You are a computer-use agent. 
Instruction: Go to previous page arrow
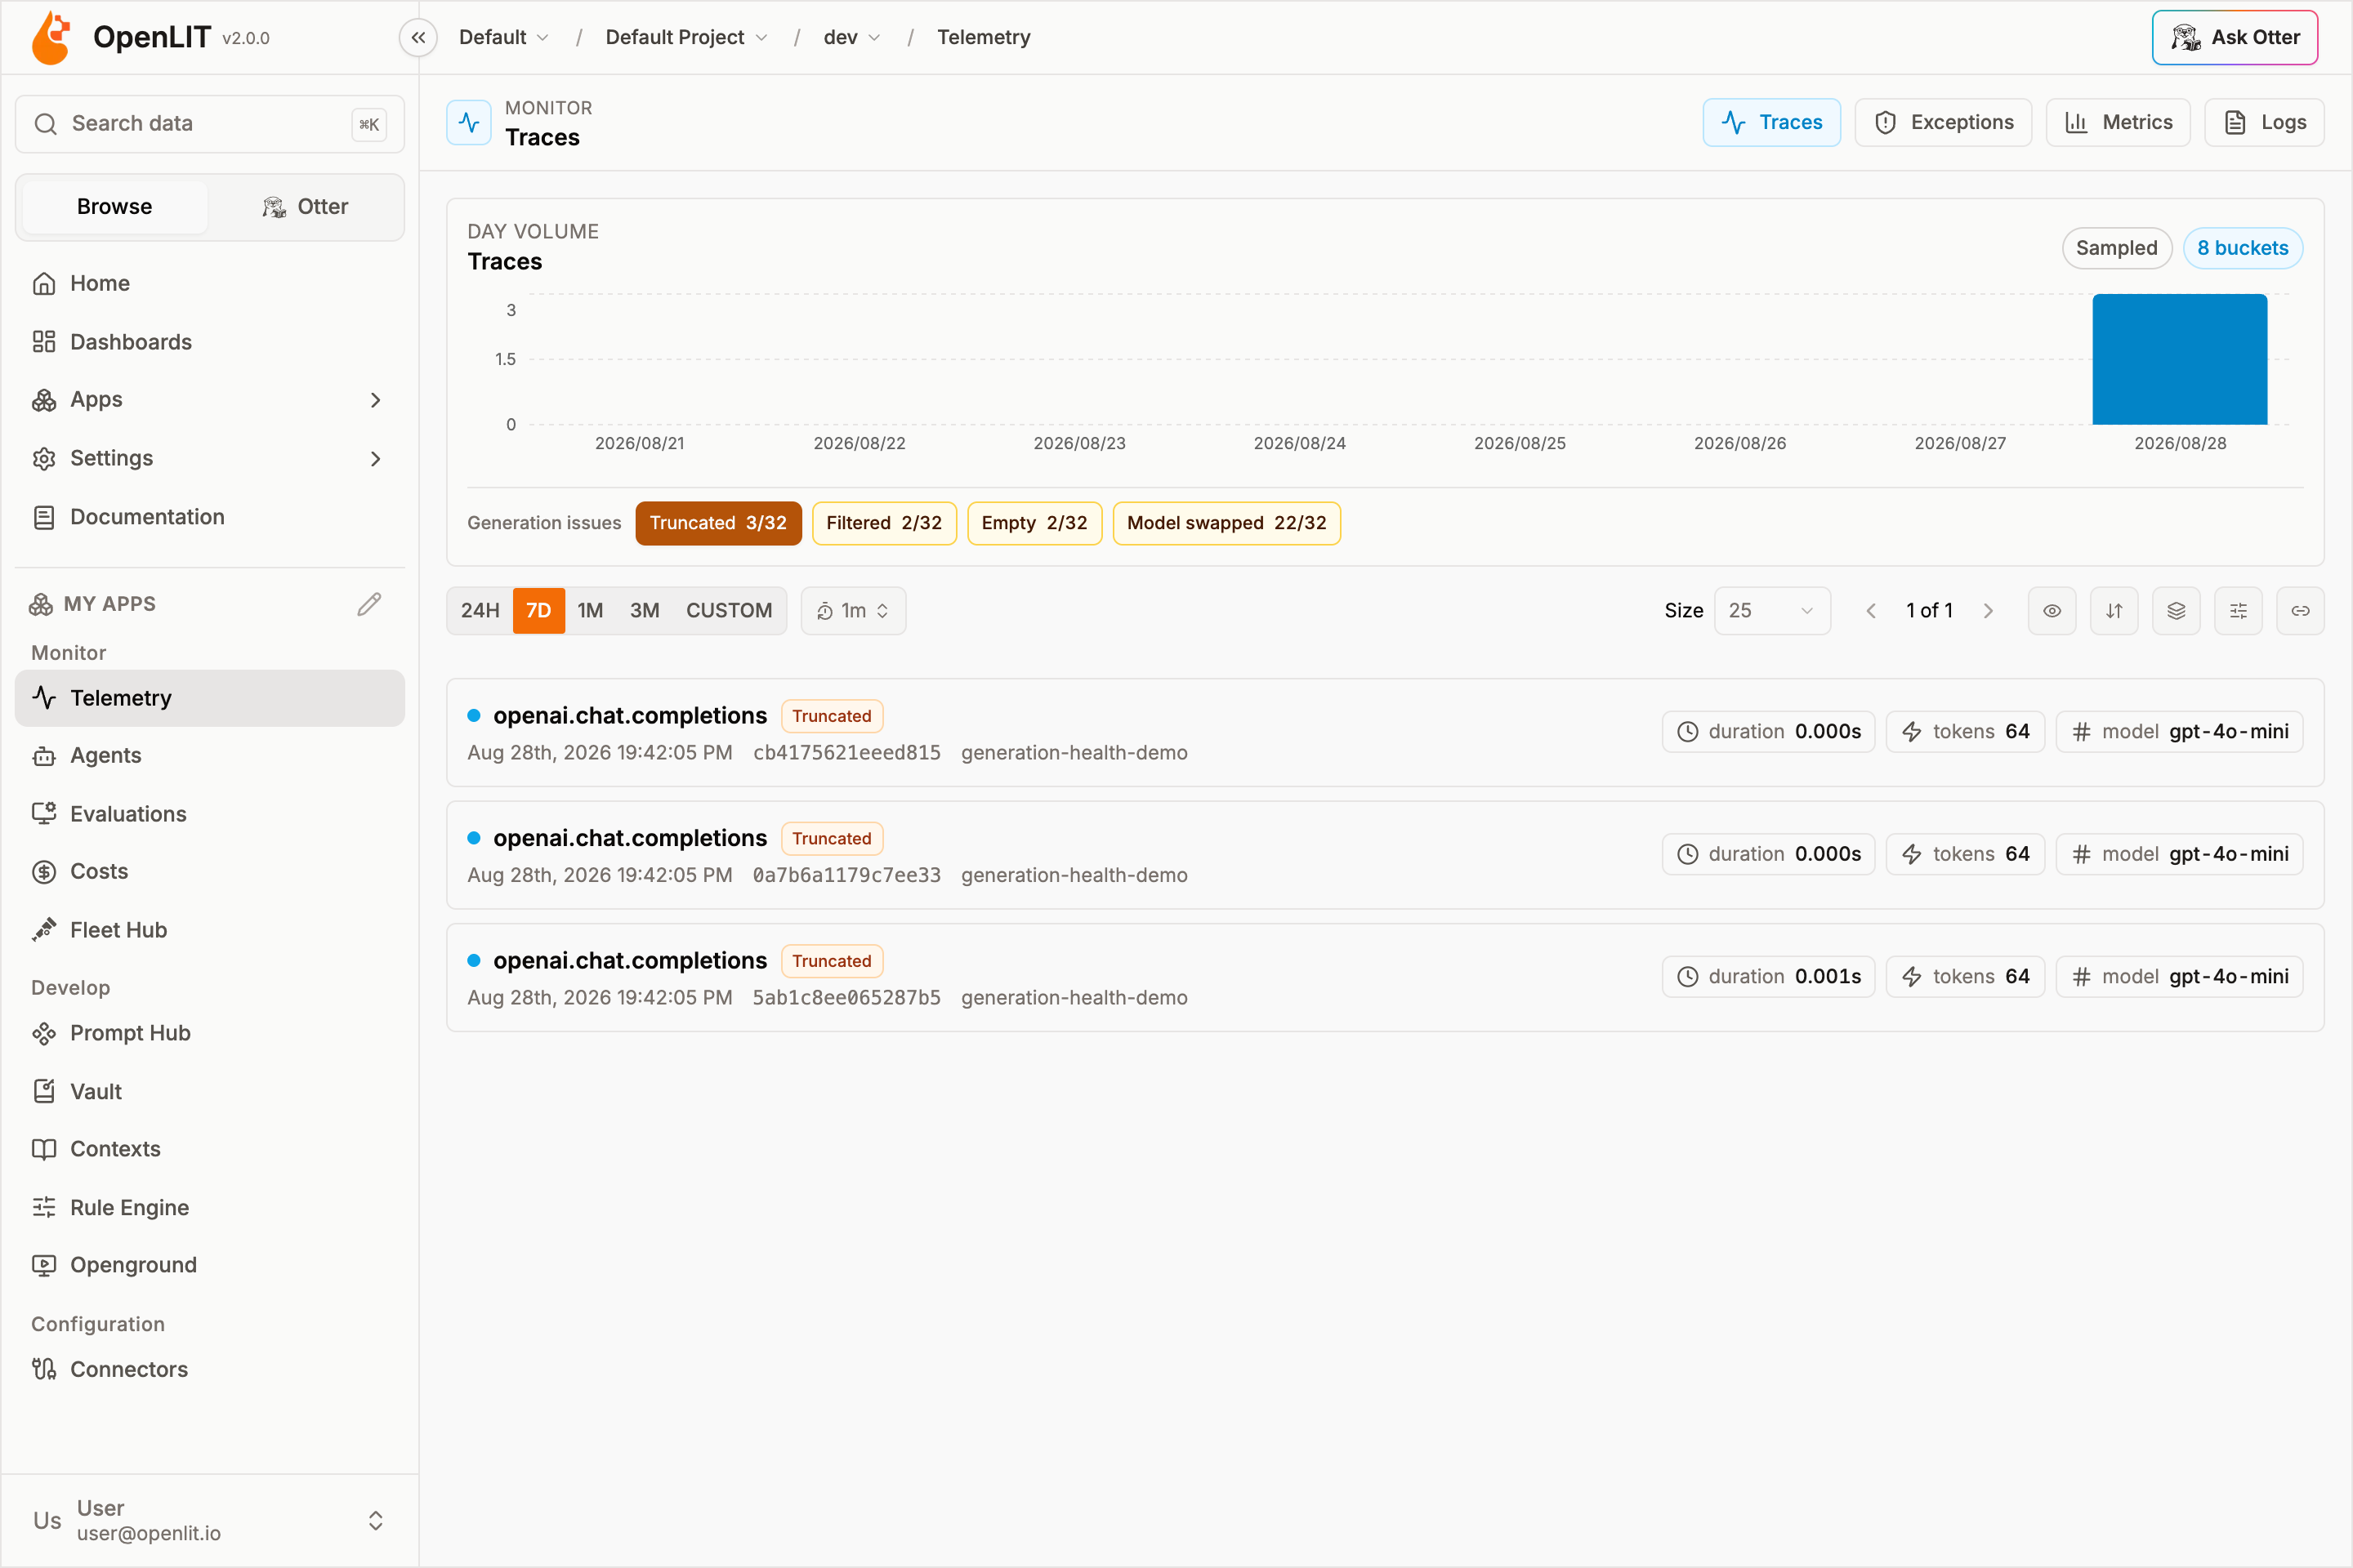[x=1871, y=611]
